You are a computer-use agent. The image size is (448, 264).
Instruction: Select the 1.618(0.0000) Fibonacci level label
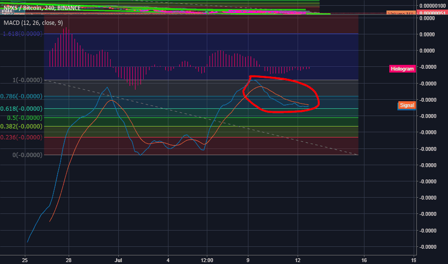23,34
